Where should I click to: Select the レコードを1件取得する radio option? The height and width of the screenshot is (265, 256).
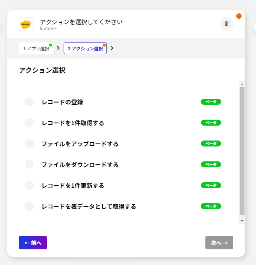tap(29, 123)
